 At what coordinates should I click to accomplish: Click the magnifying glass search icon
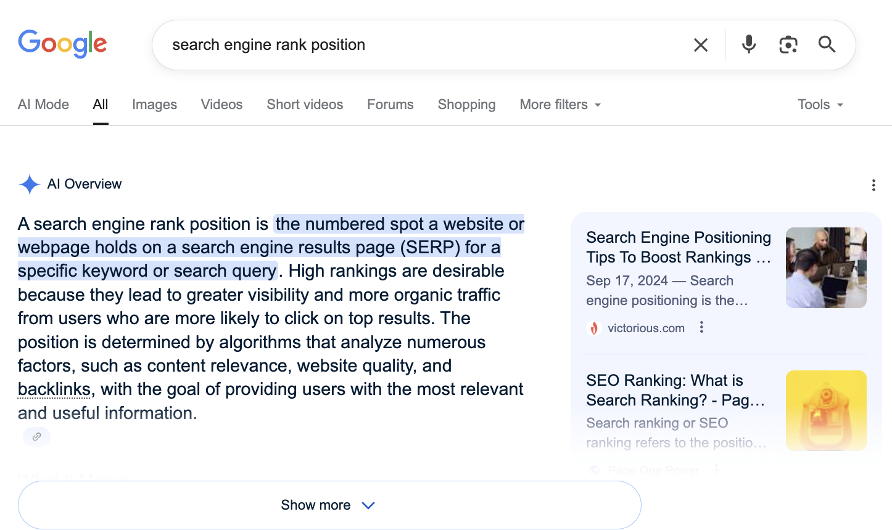pos(827,44)
